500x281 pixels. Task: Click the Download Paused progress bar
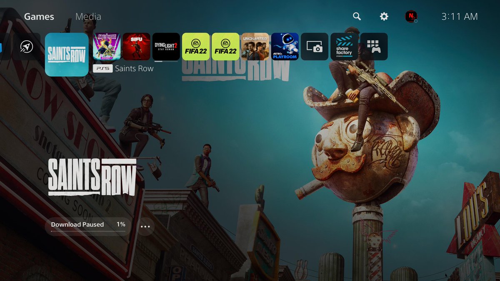click(88, 226)
